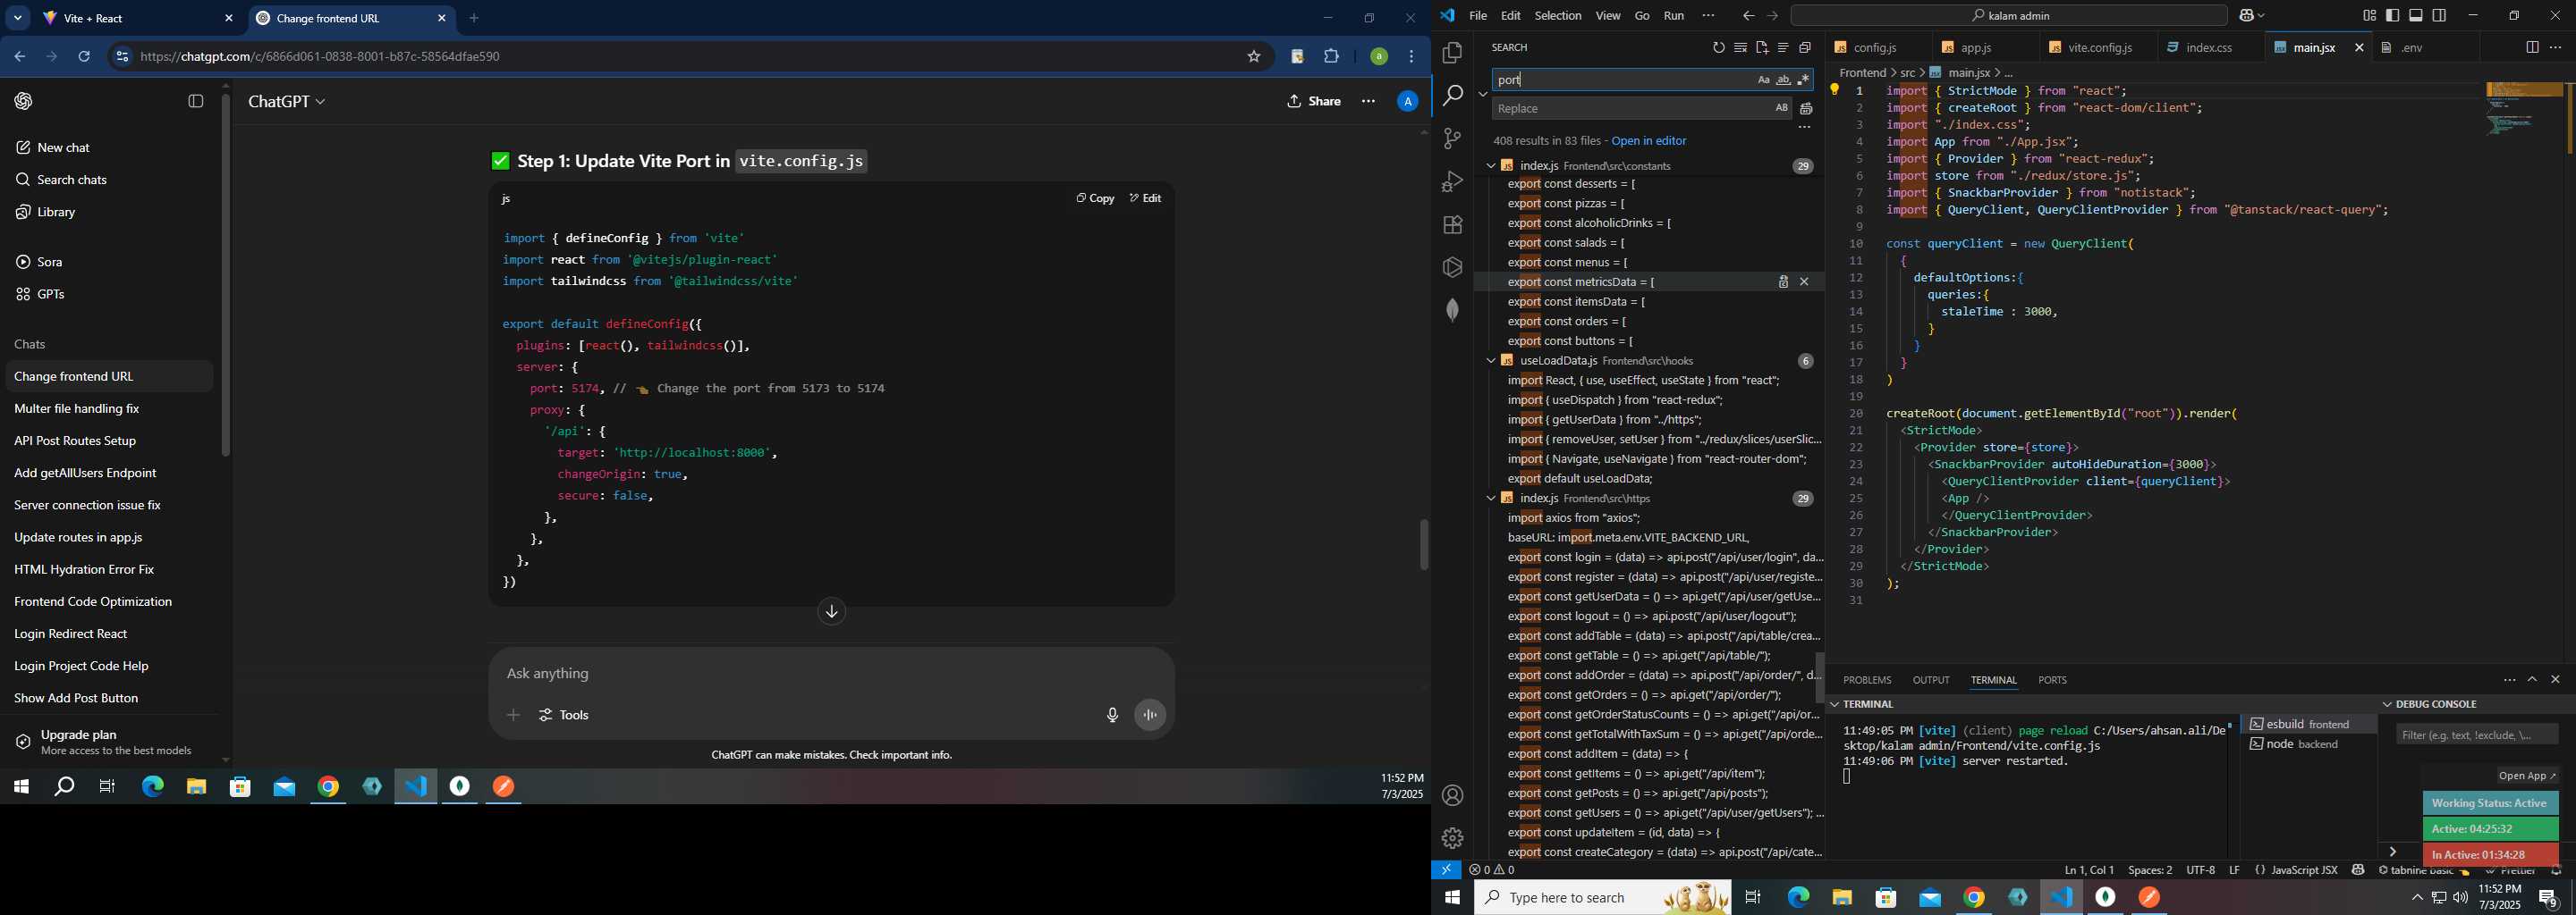
Task: Collapse useLoadData.js search results
Action: pos(1490,361)
